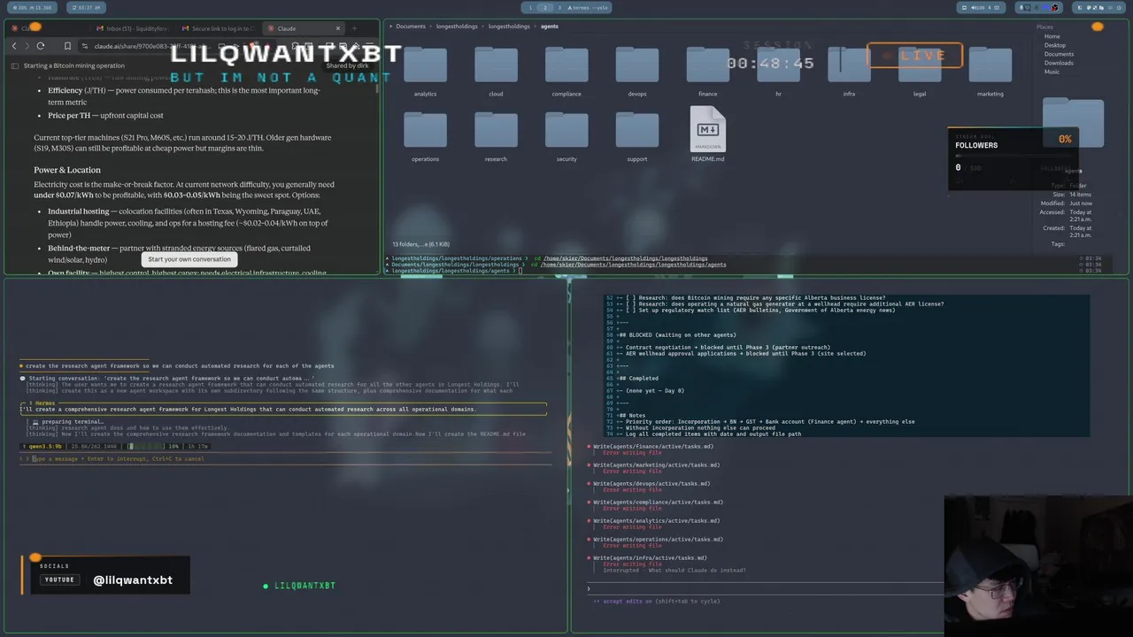1133x637 pixels.
Task: Open a new browser tab
Action: click(354, 28)
